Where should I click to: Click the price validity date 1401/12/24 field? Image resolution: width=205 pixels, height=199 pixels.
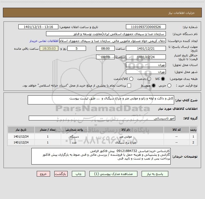tap(146, 57)
